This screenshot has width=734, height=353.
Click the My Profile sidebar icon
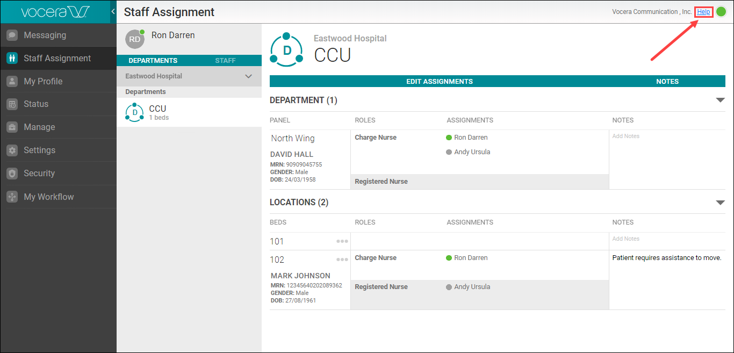coord(12,82)
